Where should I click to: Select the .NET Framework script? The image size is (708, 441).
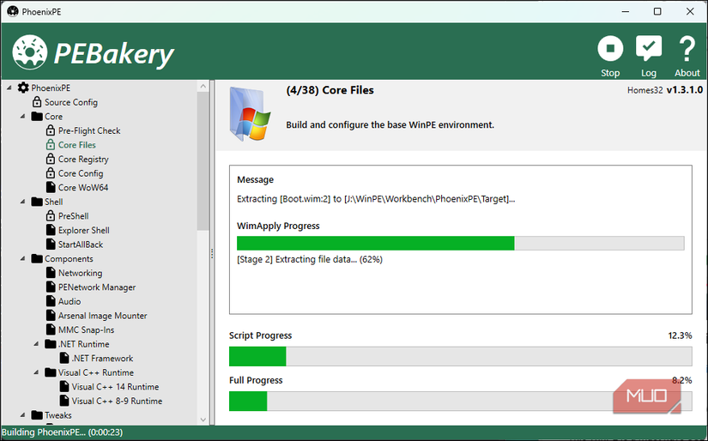click(102, 359)
